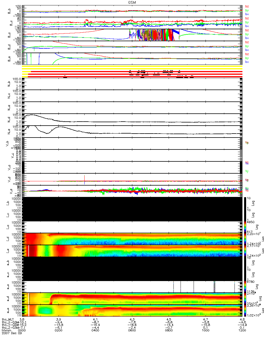Click the Y-GSM value -14.9

(x=242, y=325)
